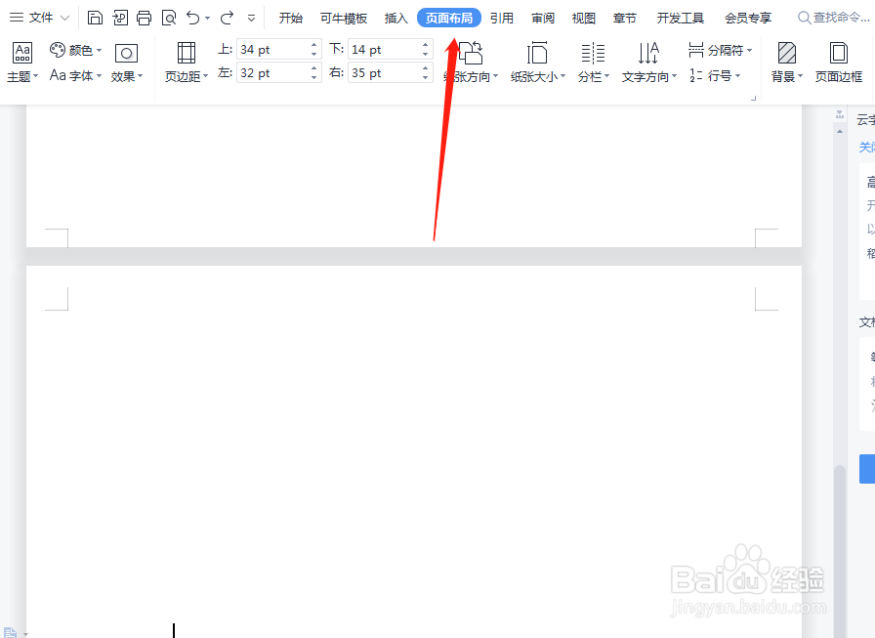The image size is (875, 638).
Task: Open the 纸张大小 (Paper Size) tool
Action: point(536,61)
